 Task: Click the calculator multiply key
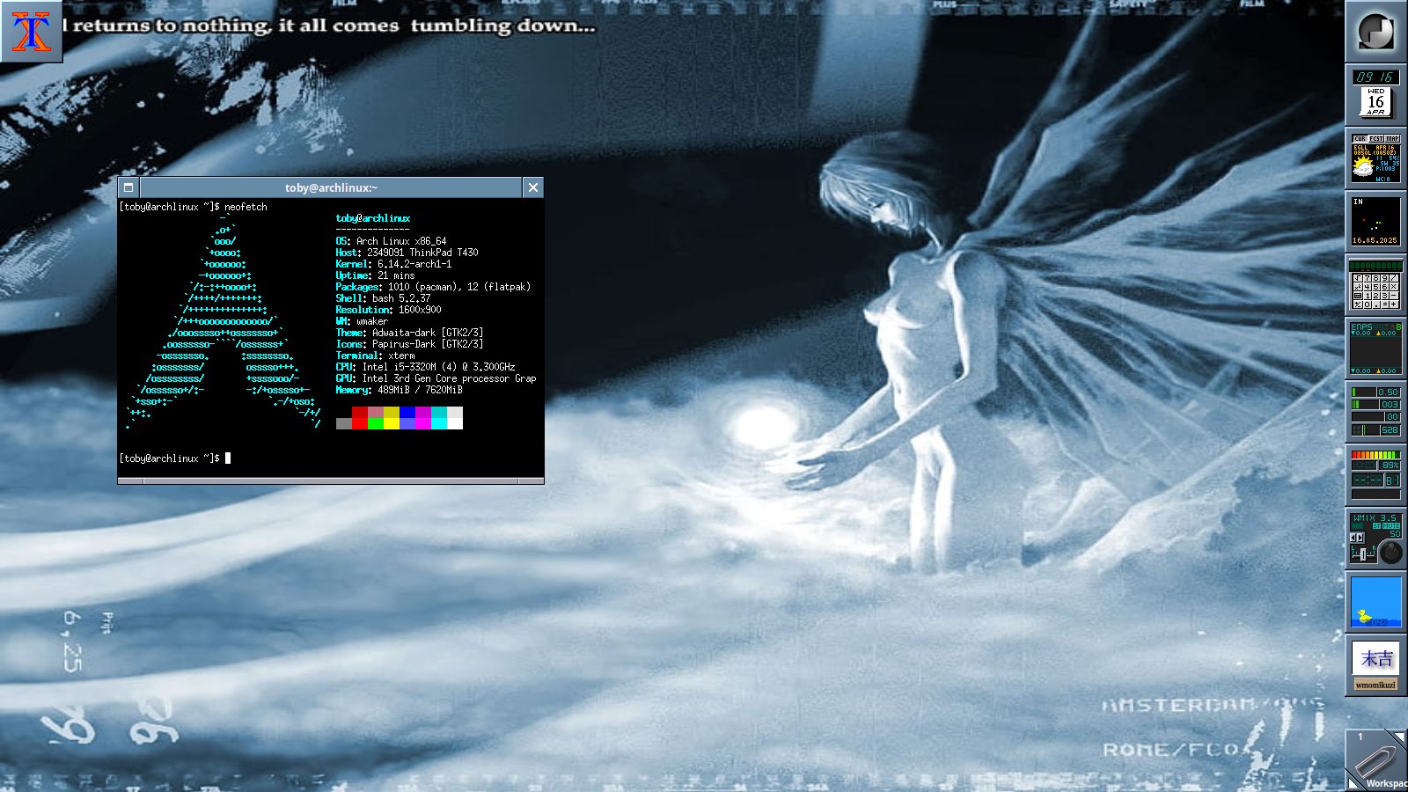point(1394,287)
